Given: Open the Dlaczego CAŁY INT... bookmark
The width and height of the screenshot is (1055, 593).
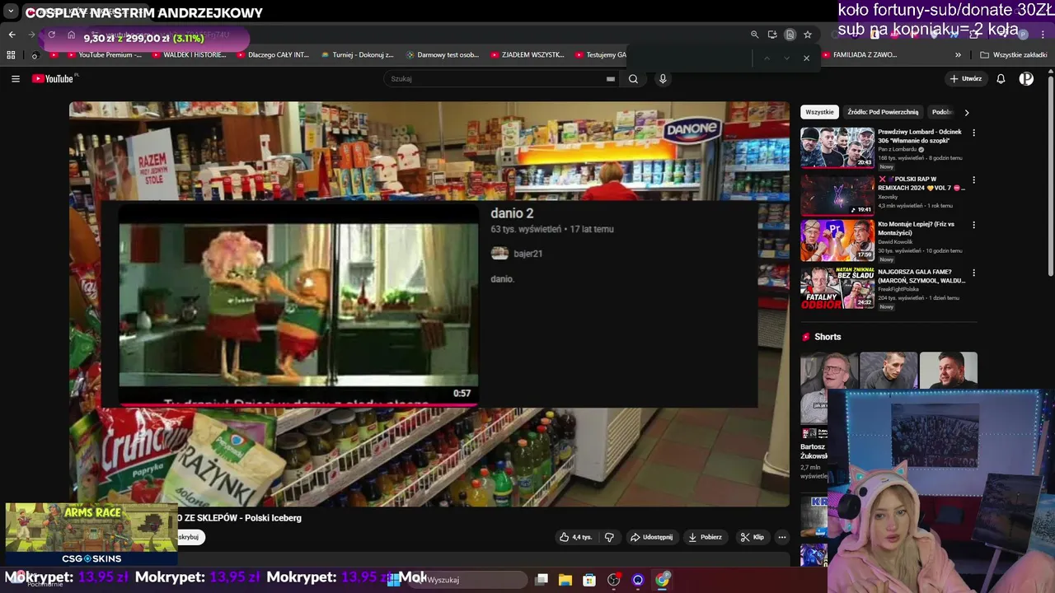Looking at the screenshot, I should (x=272, y=55).
